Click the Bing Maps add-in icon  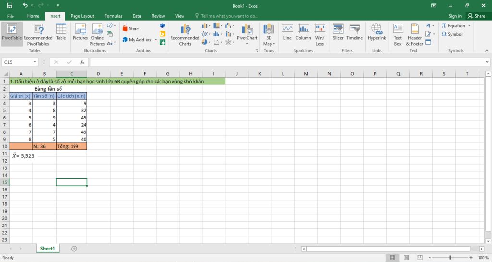(162, 34)
